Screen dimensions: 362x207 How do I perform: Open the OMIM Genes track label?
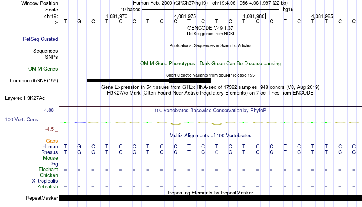click(x=43, y=69)
